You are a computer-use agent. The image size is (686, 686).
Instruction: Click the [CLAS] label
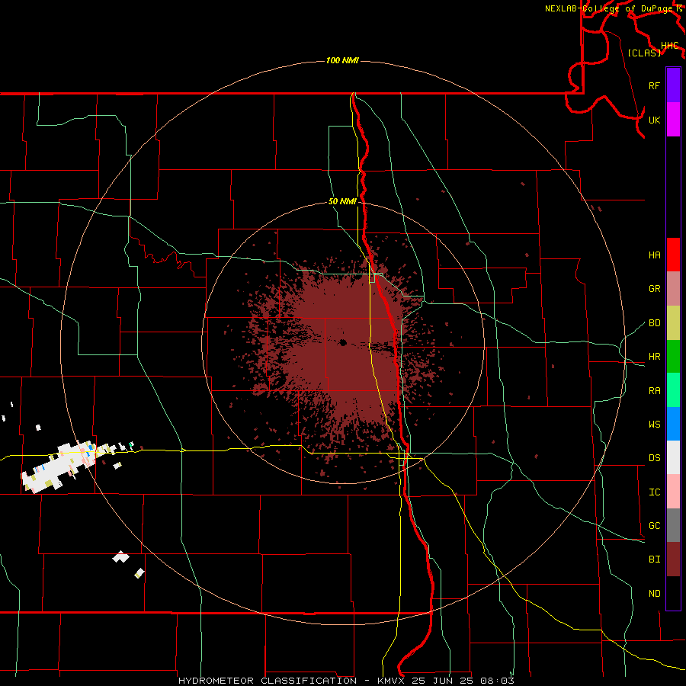tap(644, 53)
